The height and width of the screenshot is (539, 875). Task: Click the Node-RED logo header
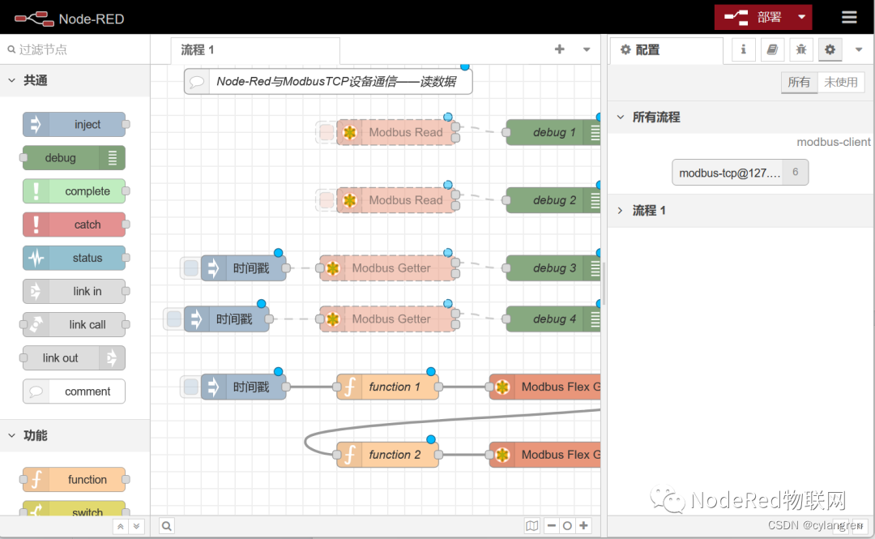point(70,19)
